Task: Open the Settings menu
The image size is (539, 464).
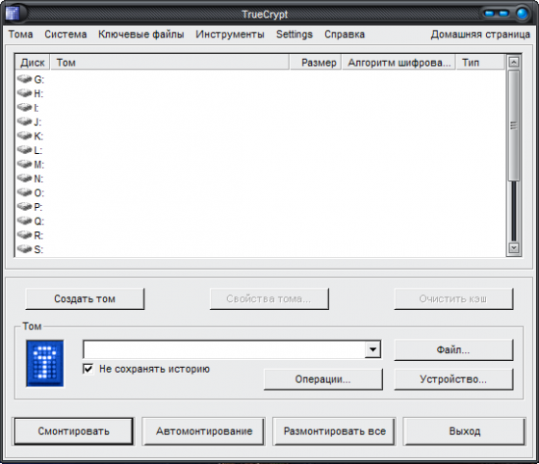Action: tap(295, 35)
